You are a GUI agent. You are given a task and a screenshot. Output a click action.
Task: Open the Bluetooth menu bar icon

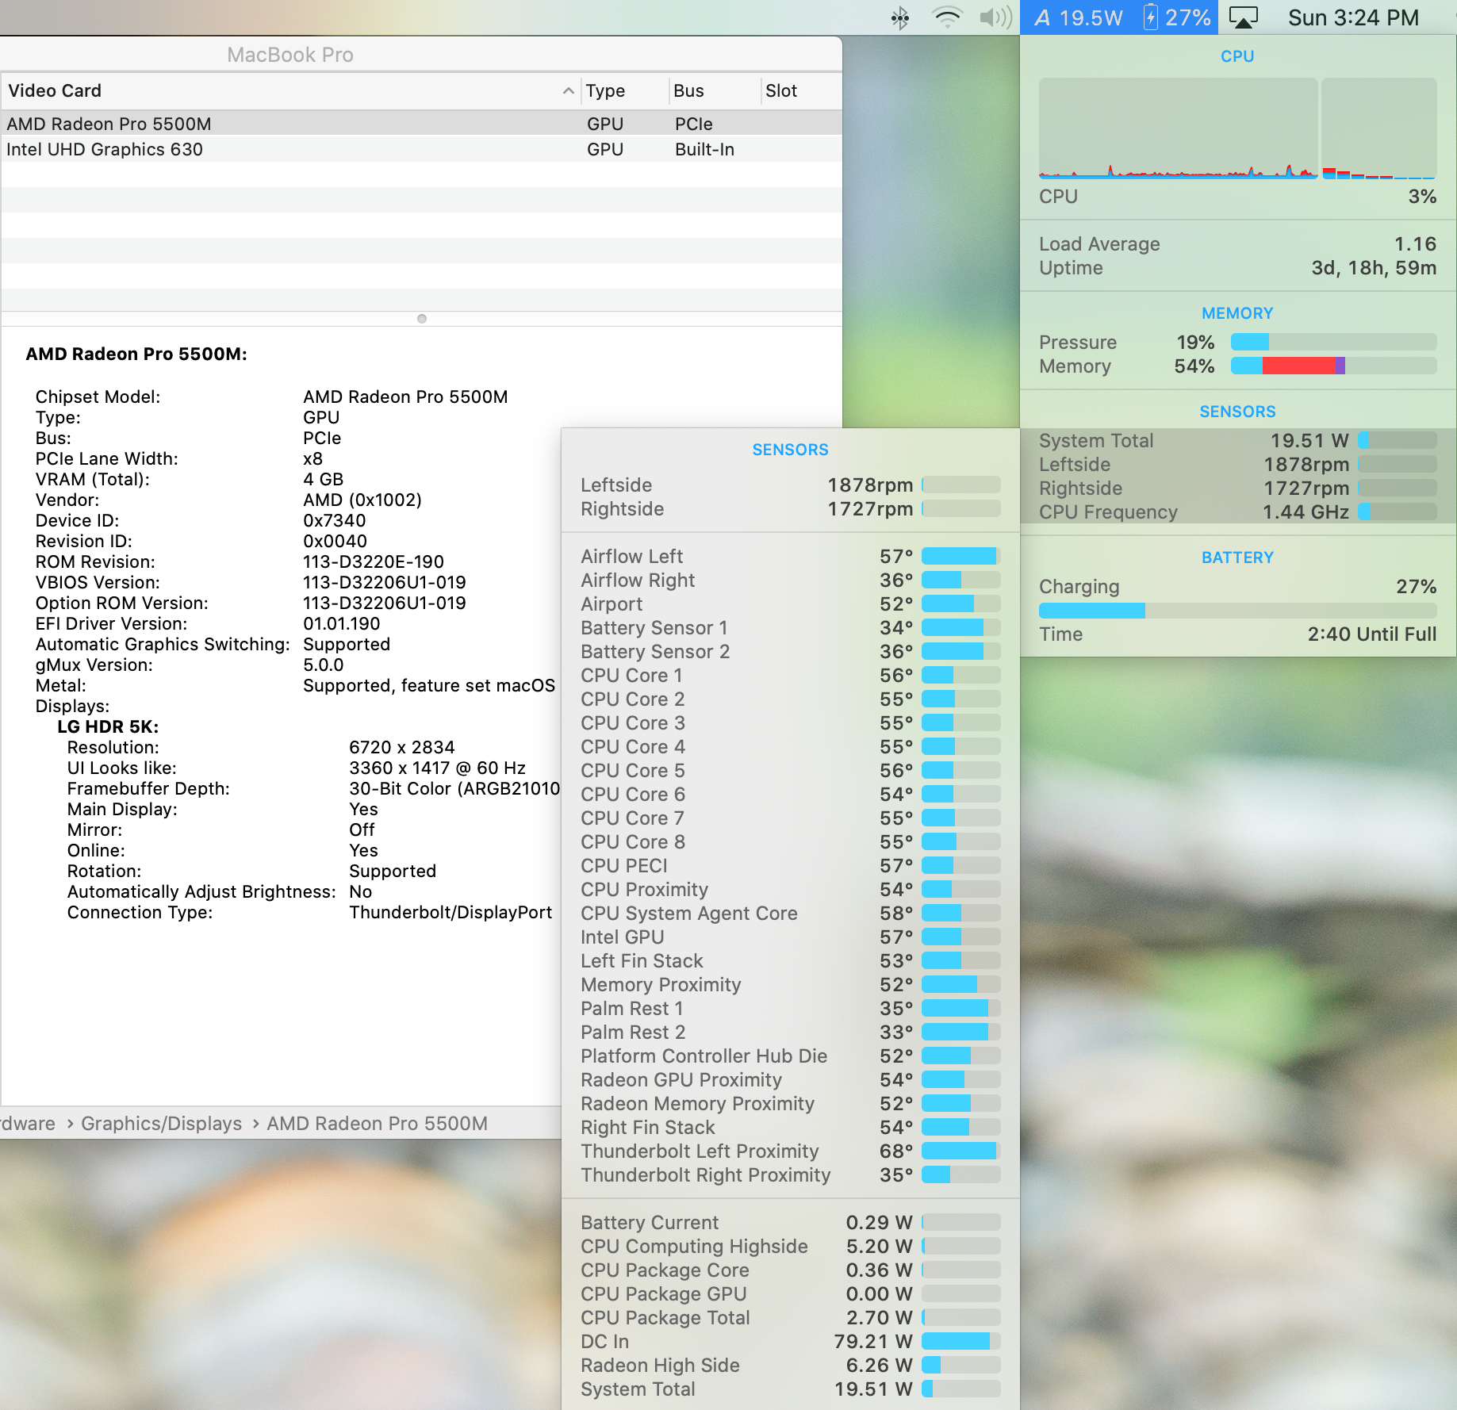pyautogui.click(x=900, y=17)
